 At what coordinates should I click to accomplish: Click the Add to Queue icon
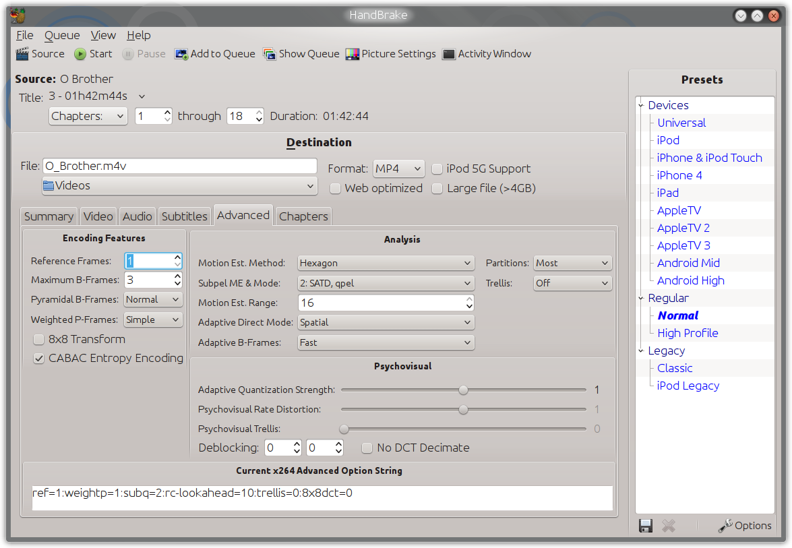pyautogui.click(x=181, y=54)
